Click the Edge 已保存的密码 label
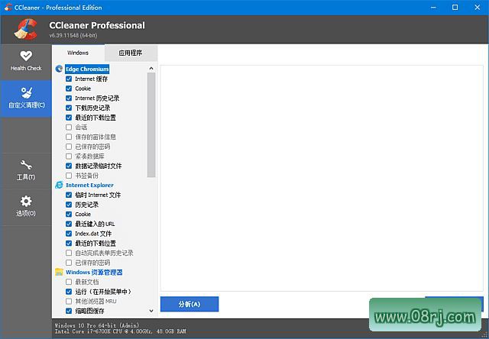489x339 pixels. [92, 147]
